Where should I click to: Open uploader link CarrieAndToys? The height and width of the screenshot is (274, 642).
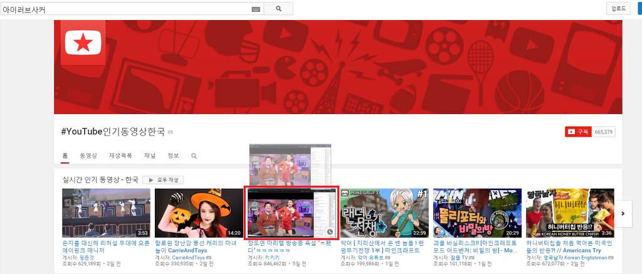point(188,258)
